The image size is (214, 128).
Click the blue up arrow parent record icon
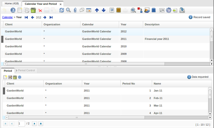point(97,10)
